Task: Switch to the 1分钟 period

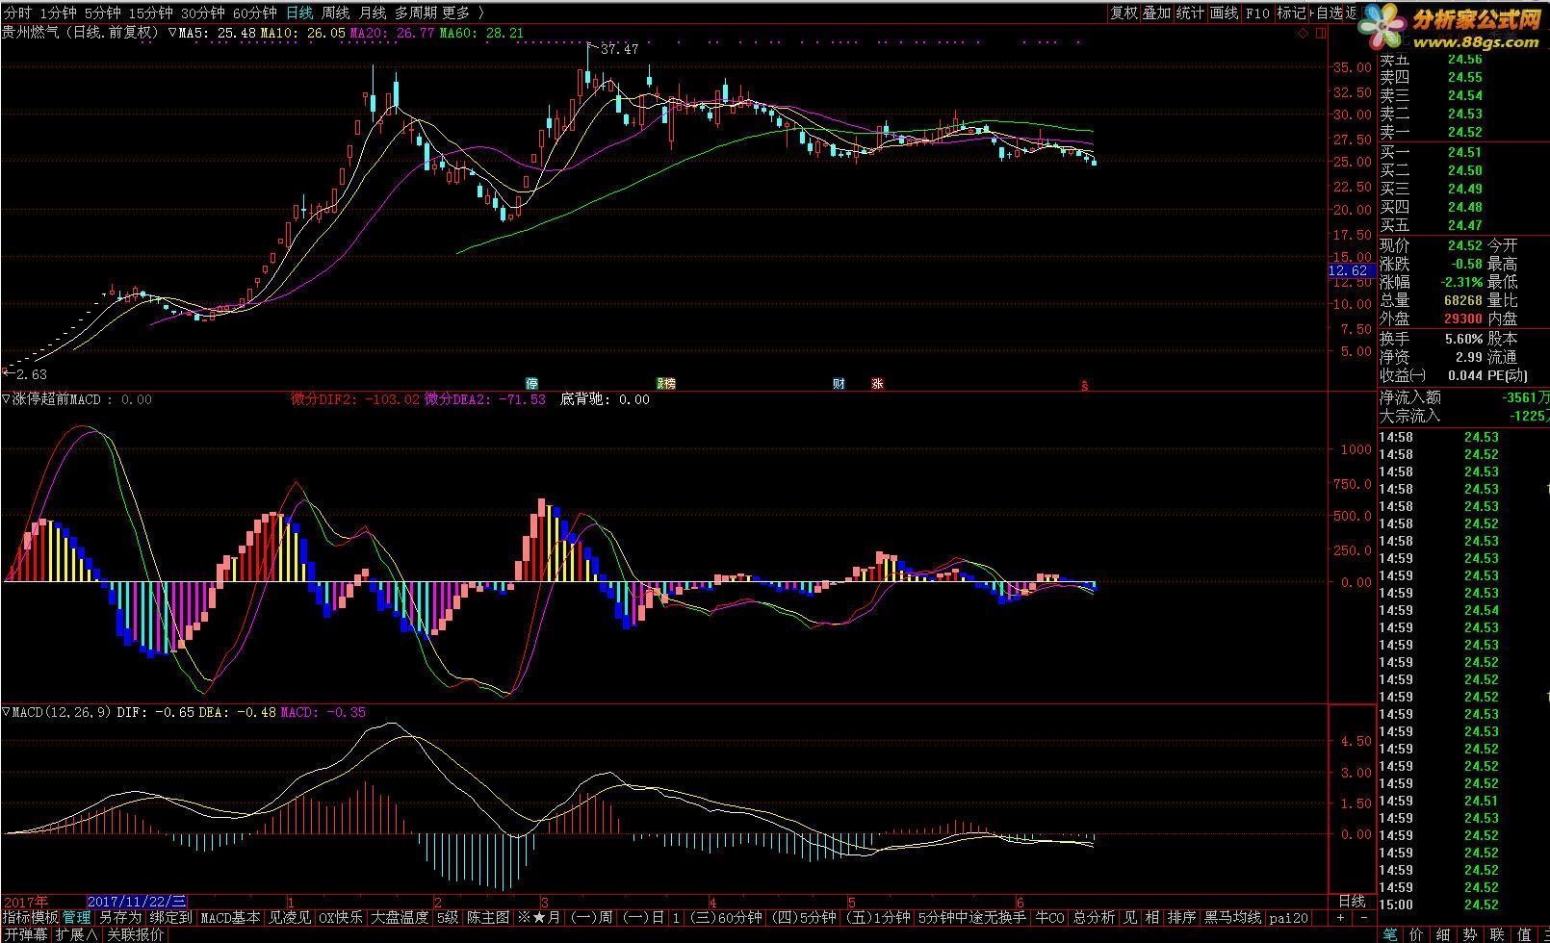Action: coord(58,13)
